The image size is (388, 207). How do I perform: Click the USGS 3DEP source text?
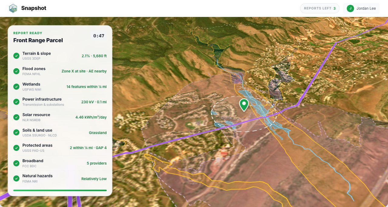coord(31,58)
